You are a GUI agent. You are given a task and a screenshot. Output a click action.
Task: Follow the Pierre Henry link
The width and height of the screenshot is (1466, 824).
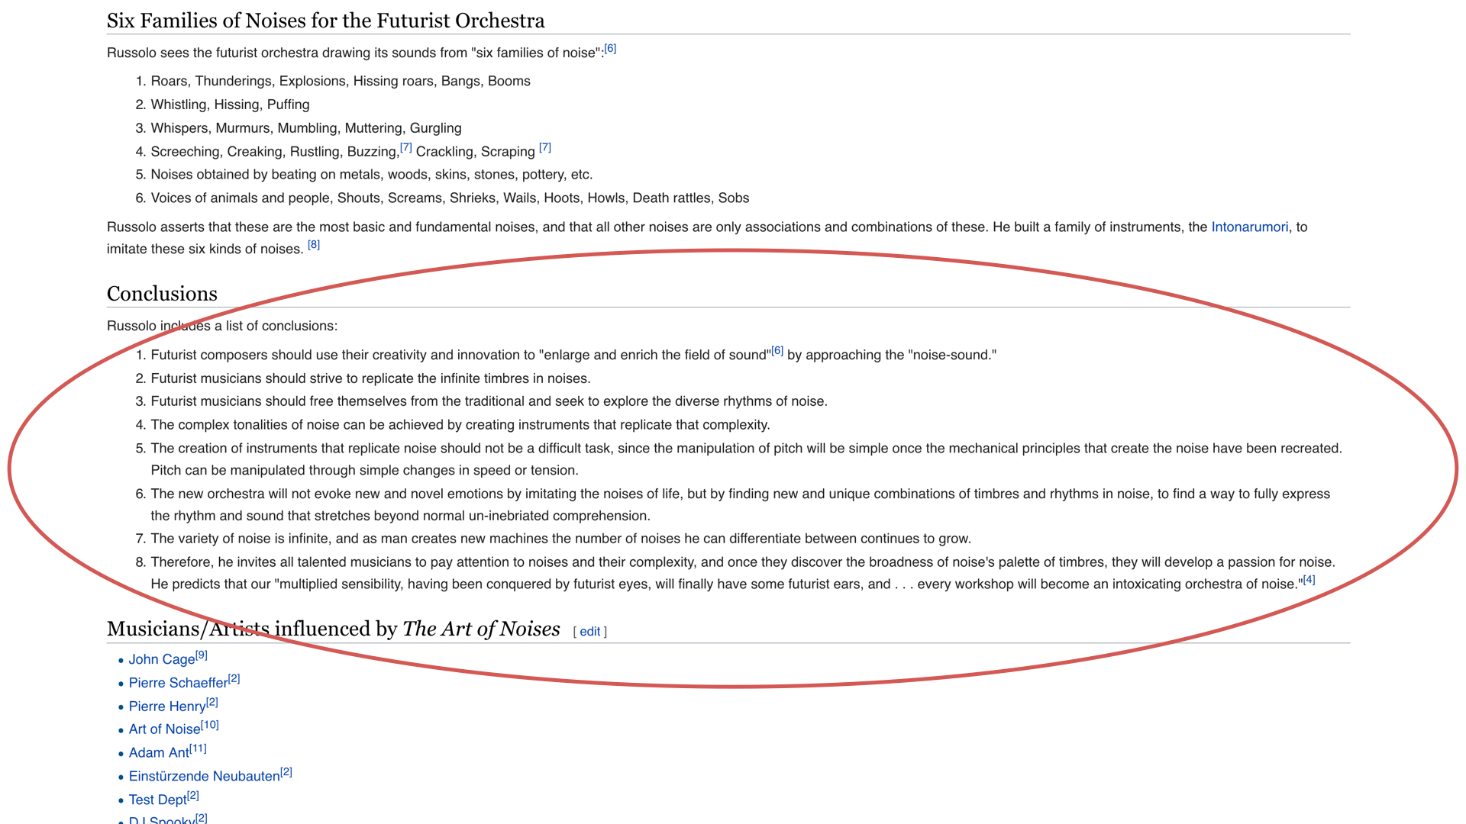(166, 707)
